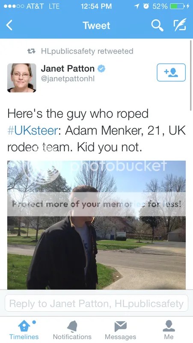Tap the retweet icon beside HLpublicsafety
The width and height of the screenshot is (193, 343).
(31, 51)
